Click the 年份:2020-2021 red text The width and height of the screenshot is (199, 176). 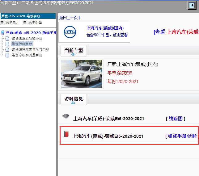click(123, 82)
